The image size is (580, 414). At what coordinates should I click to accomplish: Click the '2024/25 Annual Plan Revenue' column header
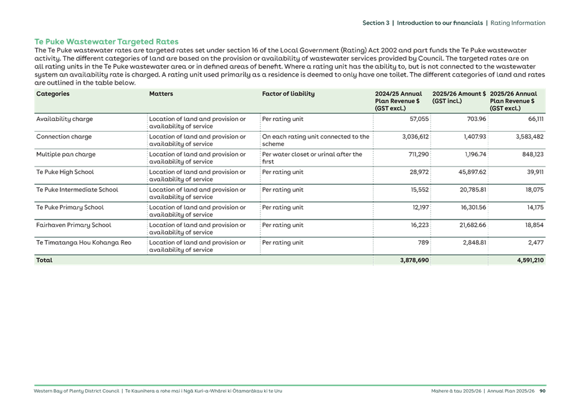point(399,101)
